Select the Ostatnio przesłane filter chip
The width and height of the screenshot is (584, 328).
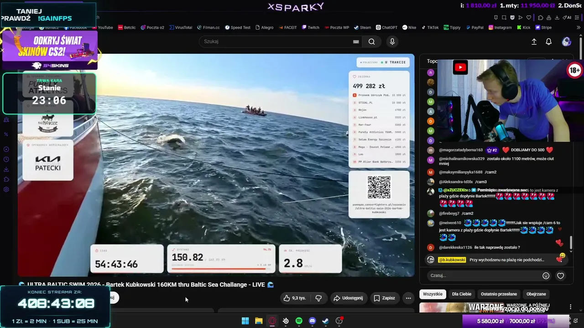499,294
